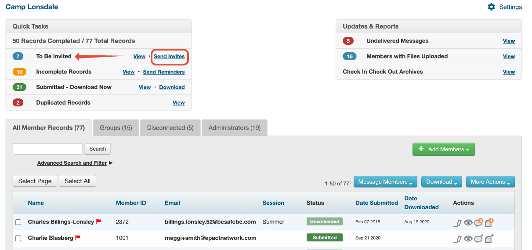The height and width of the screenshot is (250, 532).
Task: View Charlie Blasberg's record using the eye icon
Action: 468,239
